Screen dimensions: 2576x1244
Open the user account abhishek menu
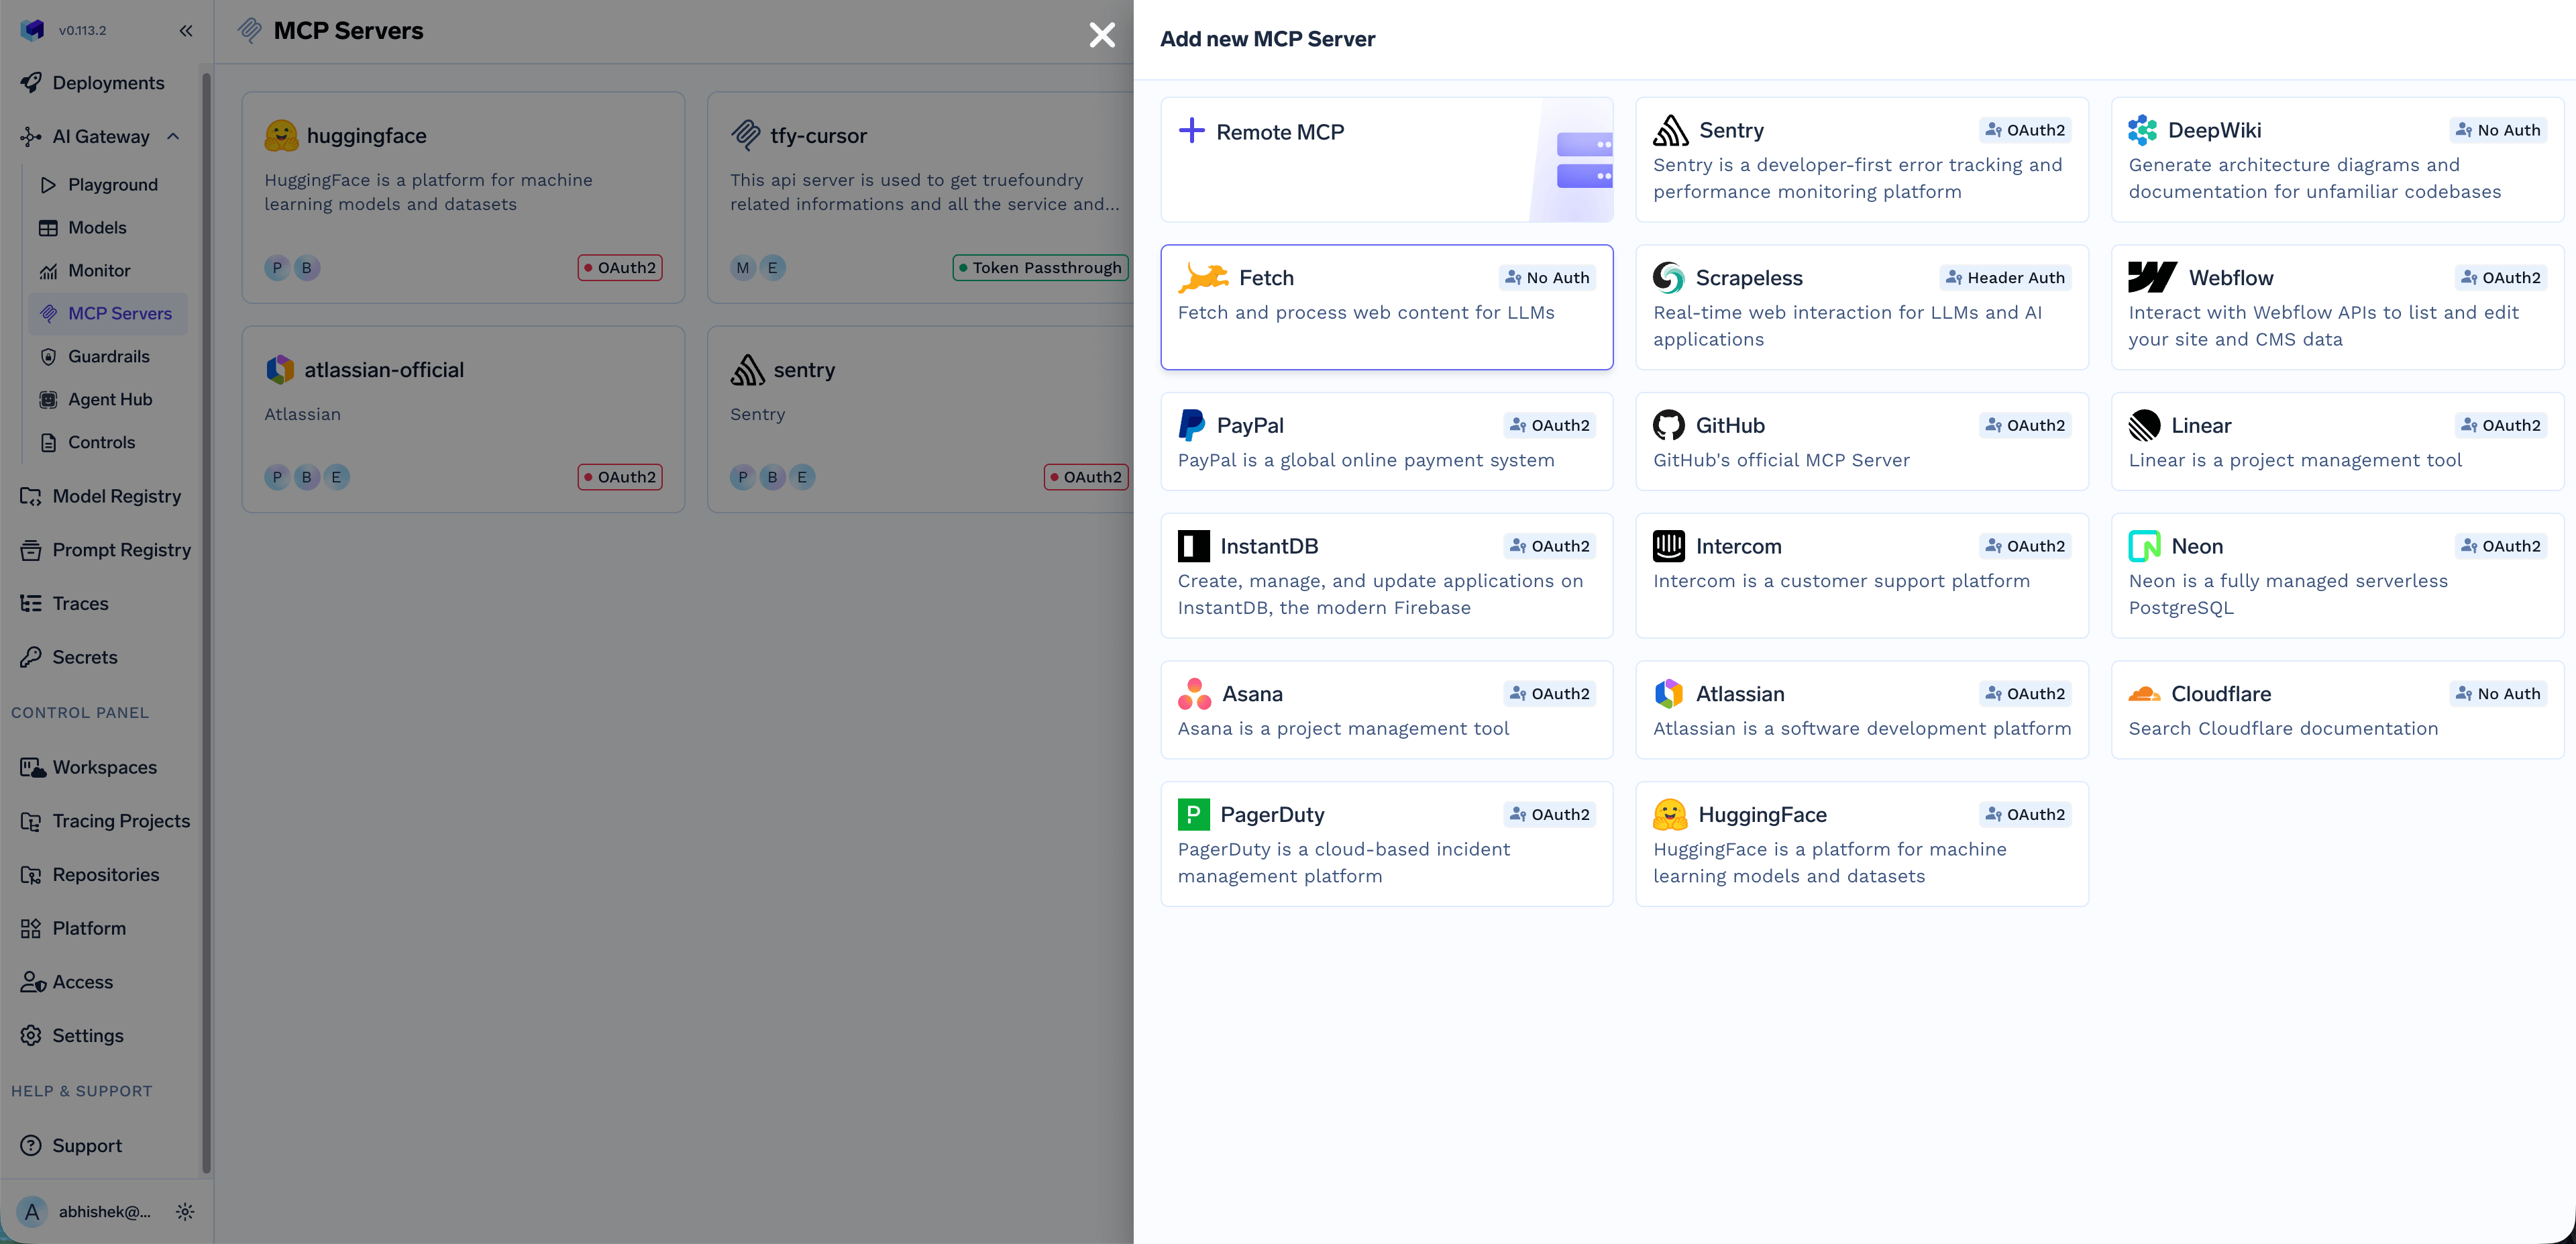104,1211
